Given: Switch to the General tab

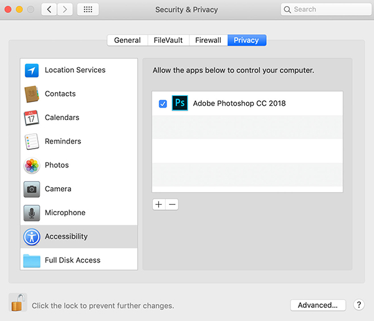Looking at the screenshot, I should (127, 40).
